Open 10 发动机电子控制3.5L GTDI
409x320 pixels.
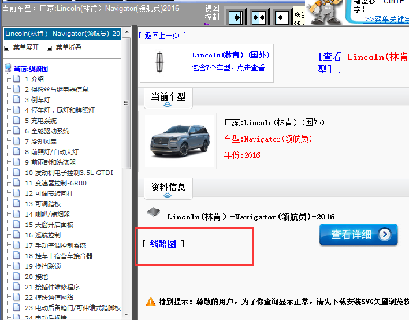click(69, 173)
